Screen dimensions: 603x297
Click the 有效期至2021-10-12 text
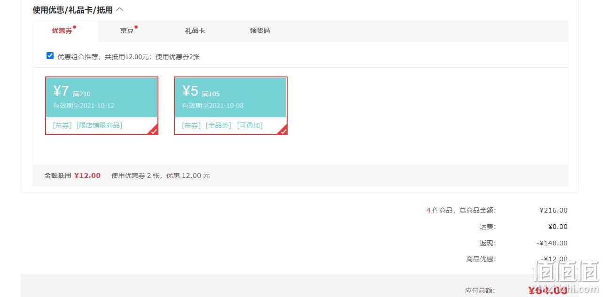click(x=84, y=106)
